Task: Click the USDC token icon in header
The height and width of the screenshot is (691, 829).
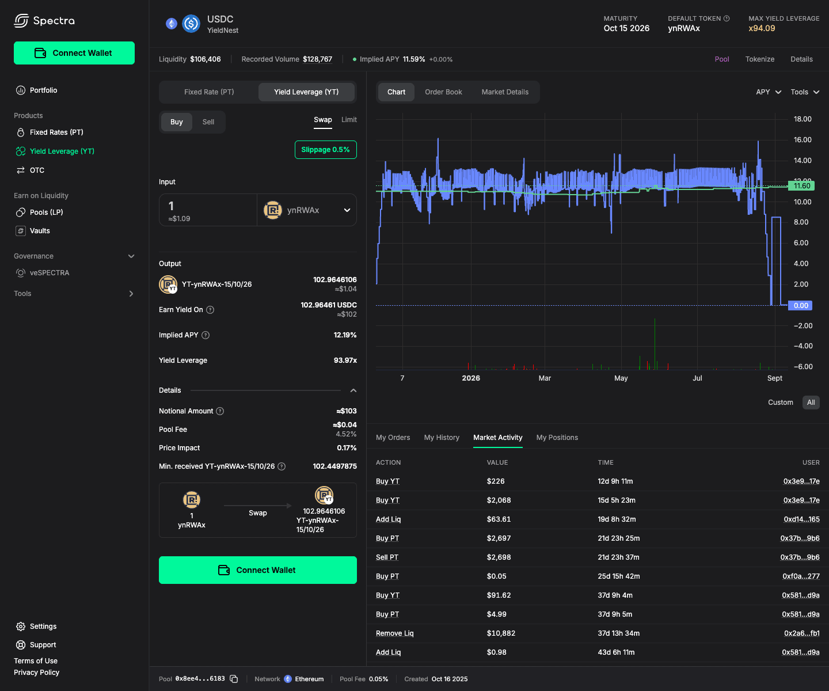Action: pyautogui.click(x=191, y=24)
